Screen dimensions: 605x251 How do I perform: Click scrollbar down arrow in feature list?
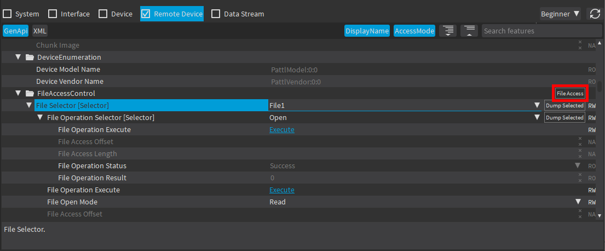point(600,216)
